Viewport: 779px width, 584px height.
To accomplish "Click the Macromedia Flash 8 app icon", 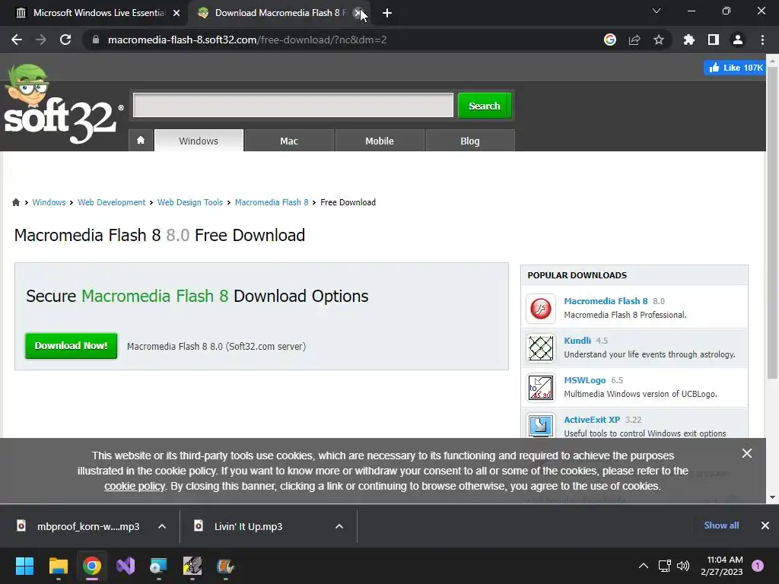I will coord(541,309).
